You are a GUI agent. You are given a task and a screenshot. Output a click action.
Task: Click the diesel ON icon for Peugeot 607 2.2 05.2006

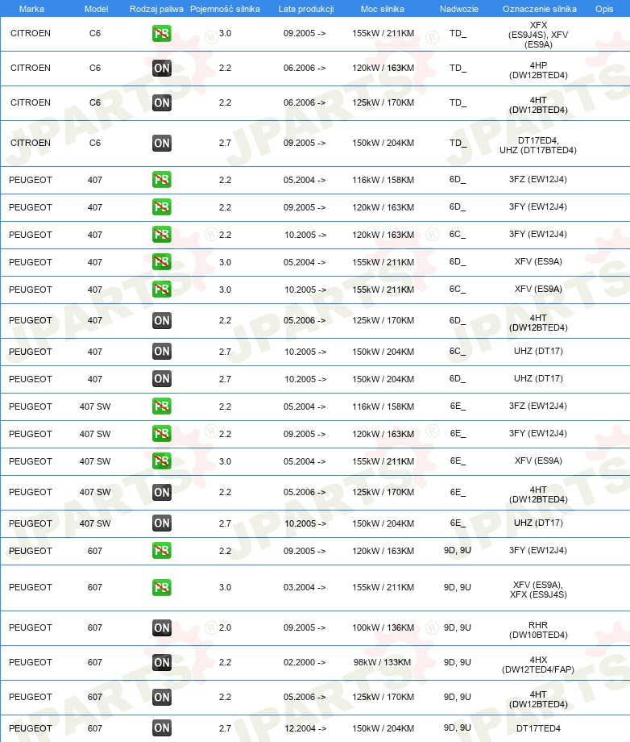tap(162, 697)
